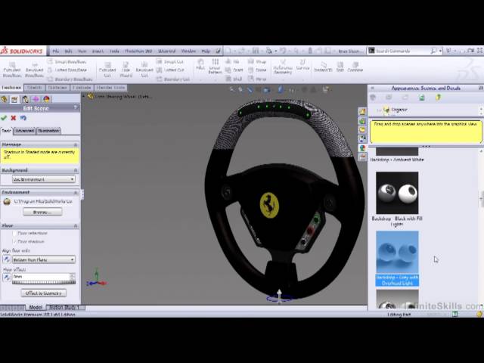Collapse the Floor section

(76, 226)
